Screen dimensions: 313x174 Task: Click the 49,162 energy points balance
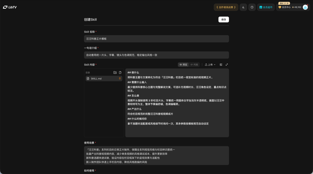(x=297, y=7)
